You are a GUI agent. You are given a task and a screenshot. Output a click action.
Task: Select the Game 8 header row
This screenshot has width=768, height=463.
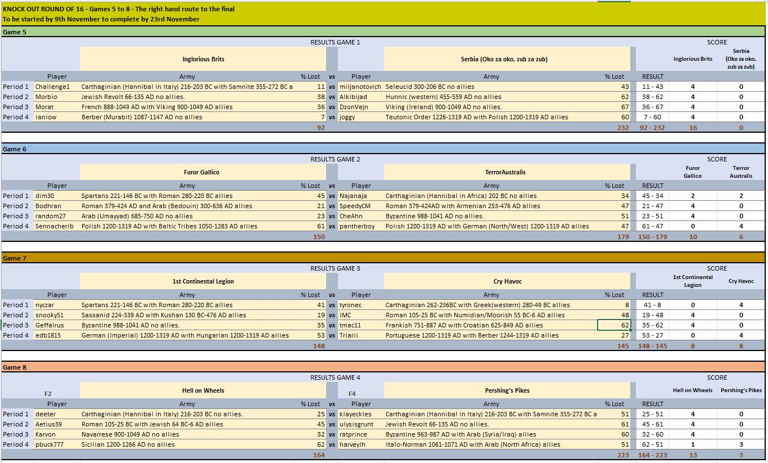(x=383, y=367)
